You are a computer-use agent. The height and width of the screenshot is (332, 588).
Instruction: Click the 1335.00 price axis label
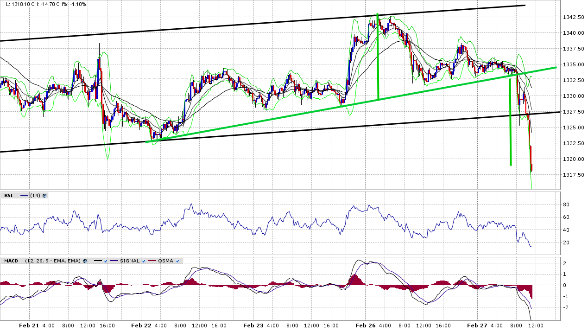point(573,64)
